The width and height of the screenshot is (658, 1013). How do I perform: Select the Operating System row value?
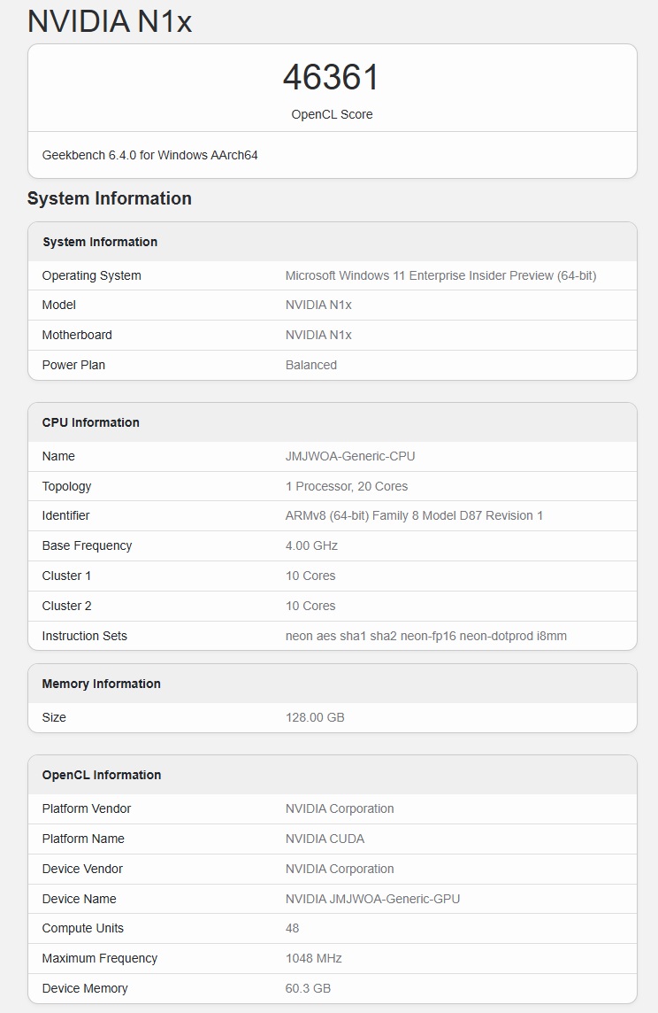(x=440, y=275)
